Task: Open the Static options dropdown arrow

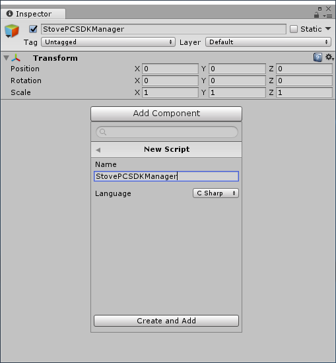Action: click(328, 28)
